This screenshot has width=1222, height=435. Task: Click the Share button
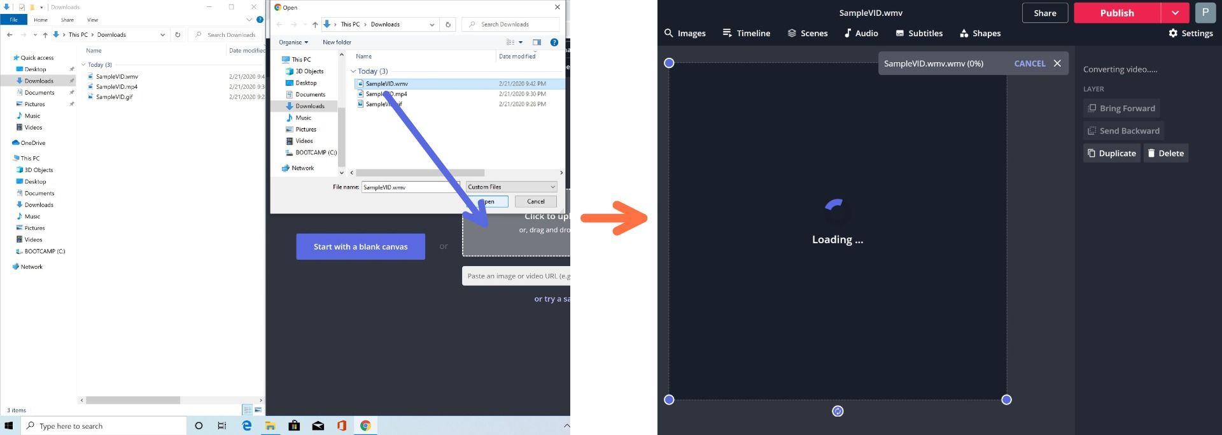(1044, 13)
